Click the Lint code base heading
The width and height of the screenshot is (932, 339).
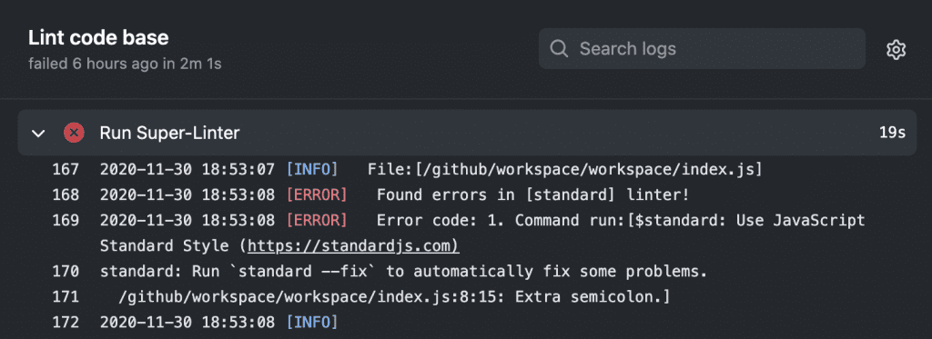pyautogui.click(x=98, y=38)
